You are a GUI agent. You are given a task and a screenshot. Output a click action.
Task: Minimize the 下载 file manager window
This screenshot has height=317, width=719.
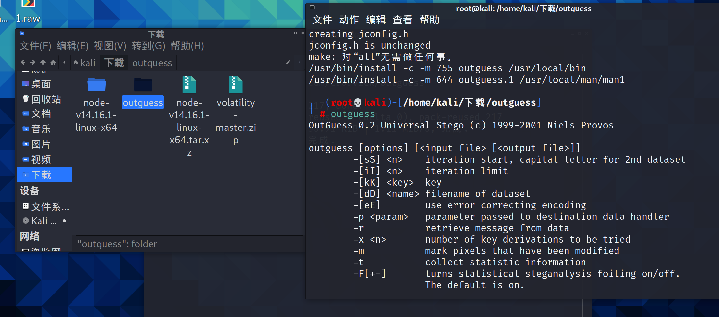(288, 33)
